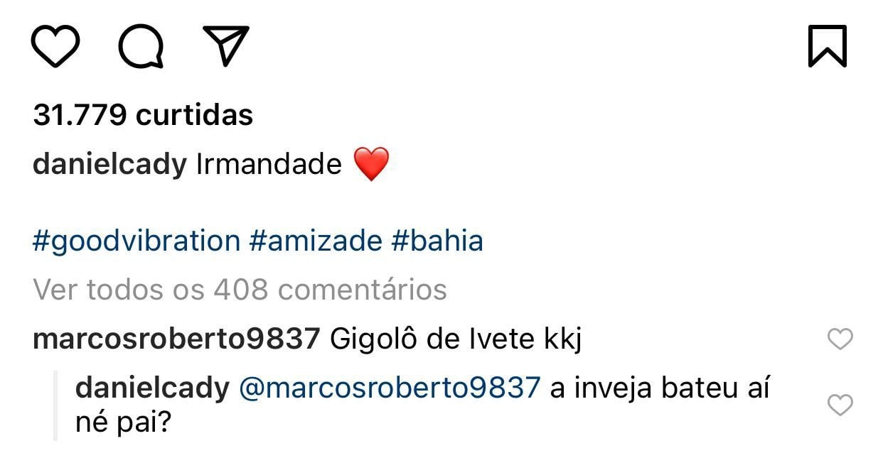Like the marcosroberto9837 comment
The width and height of the screenshot is (883, 458).
840,340
